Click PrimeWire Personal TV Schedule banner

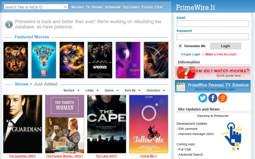coord(213,86)
